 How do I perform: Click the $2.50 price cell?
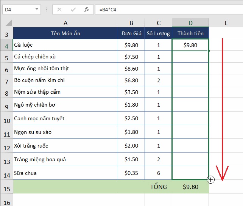click(x=131, y=118)
